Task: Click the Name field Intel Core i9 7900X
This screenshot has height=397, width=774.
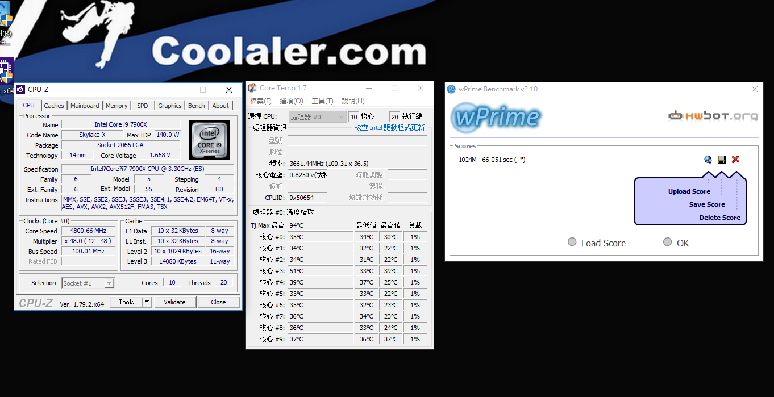Action: pos(120,124)
